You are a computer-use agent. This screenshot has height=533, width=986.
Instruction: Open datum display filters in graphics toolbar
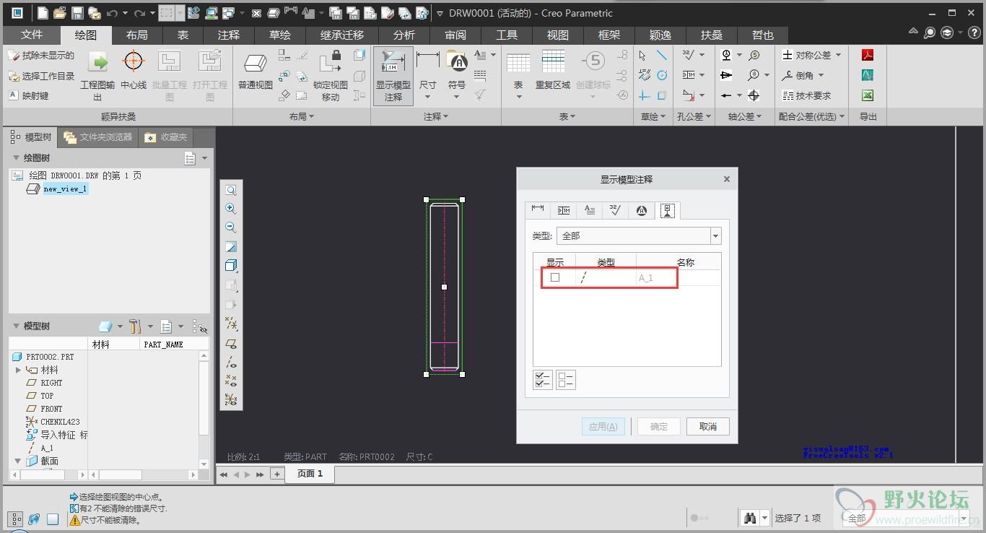pyautogui.click(x=231, y=324)
